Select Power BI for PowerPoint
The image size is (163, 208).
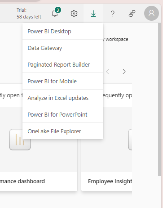click(63, 115)
